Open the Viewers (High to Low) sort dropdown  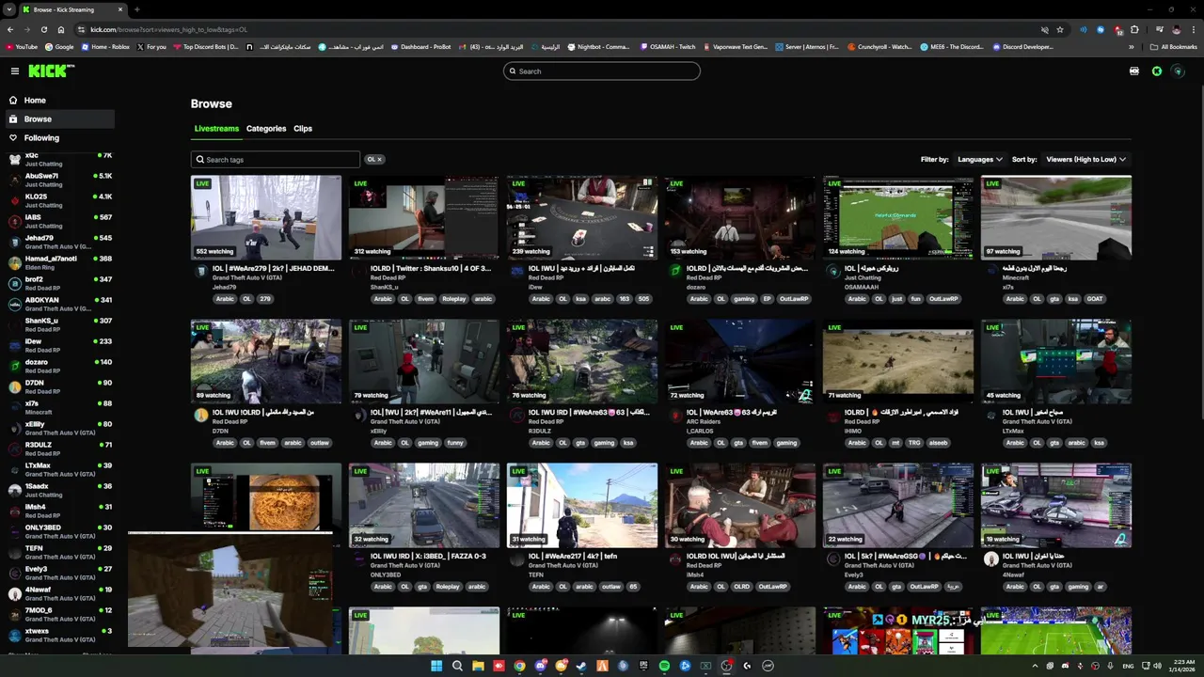coord(1085,159)
